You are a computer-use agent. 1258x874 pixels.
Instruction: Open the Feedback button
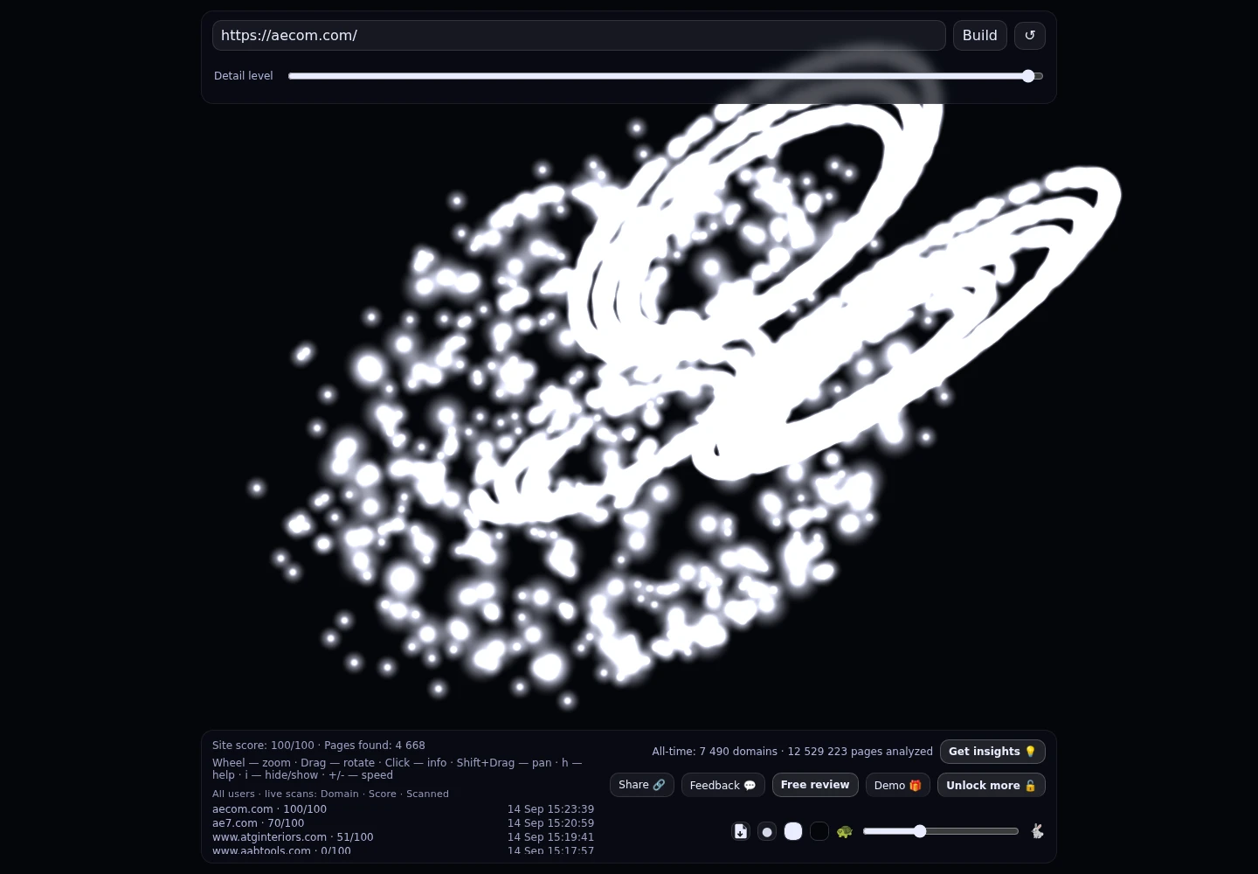(x=723, y=785)
